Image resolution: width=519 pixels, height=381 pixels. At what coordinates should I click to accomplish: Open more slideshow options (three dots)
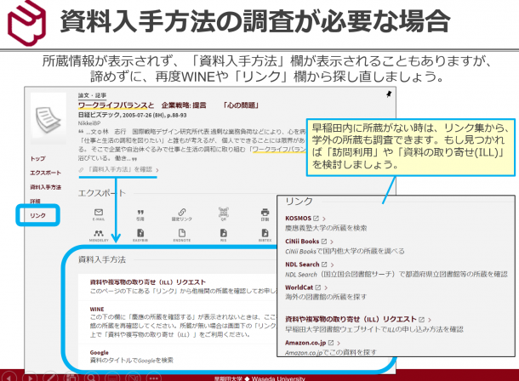pos(154,378)
